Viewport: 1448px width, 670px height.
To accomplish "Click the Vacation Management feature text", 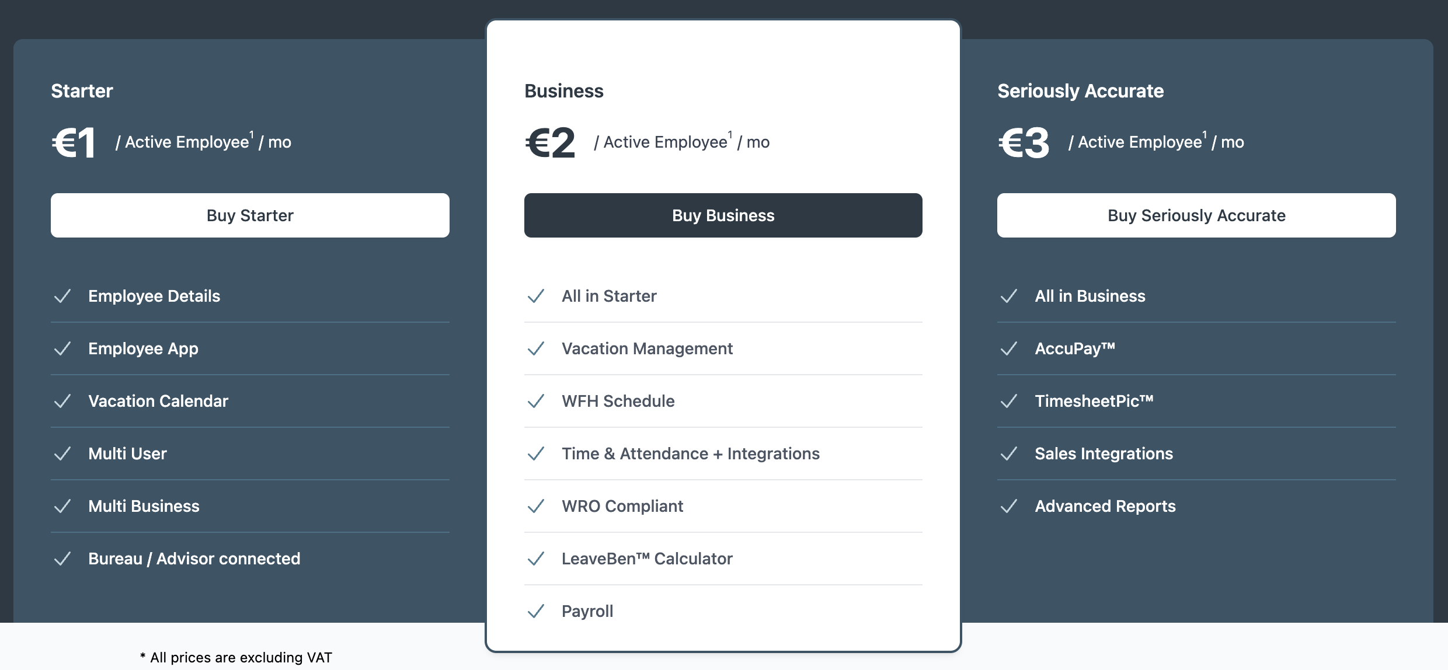I will click(x=647, y=348).
